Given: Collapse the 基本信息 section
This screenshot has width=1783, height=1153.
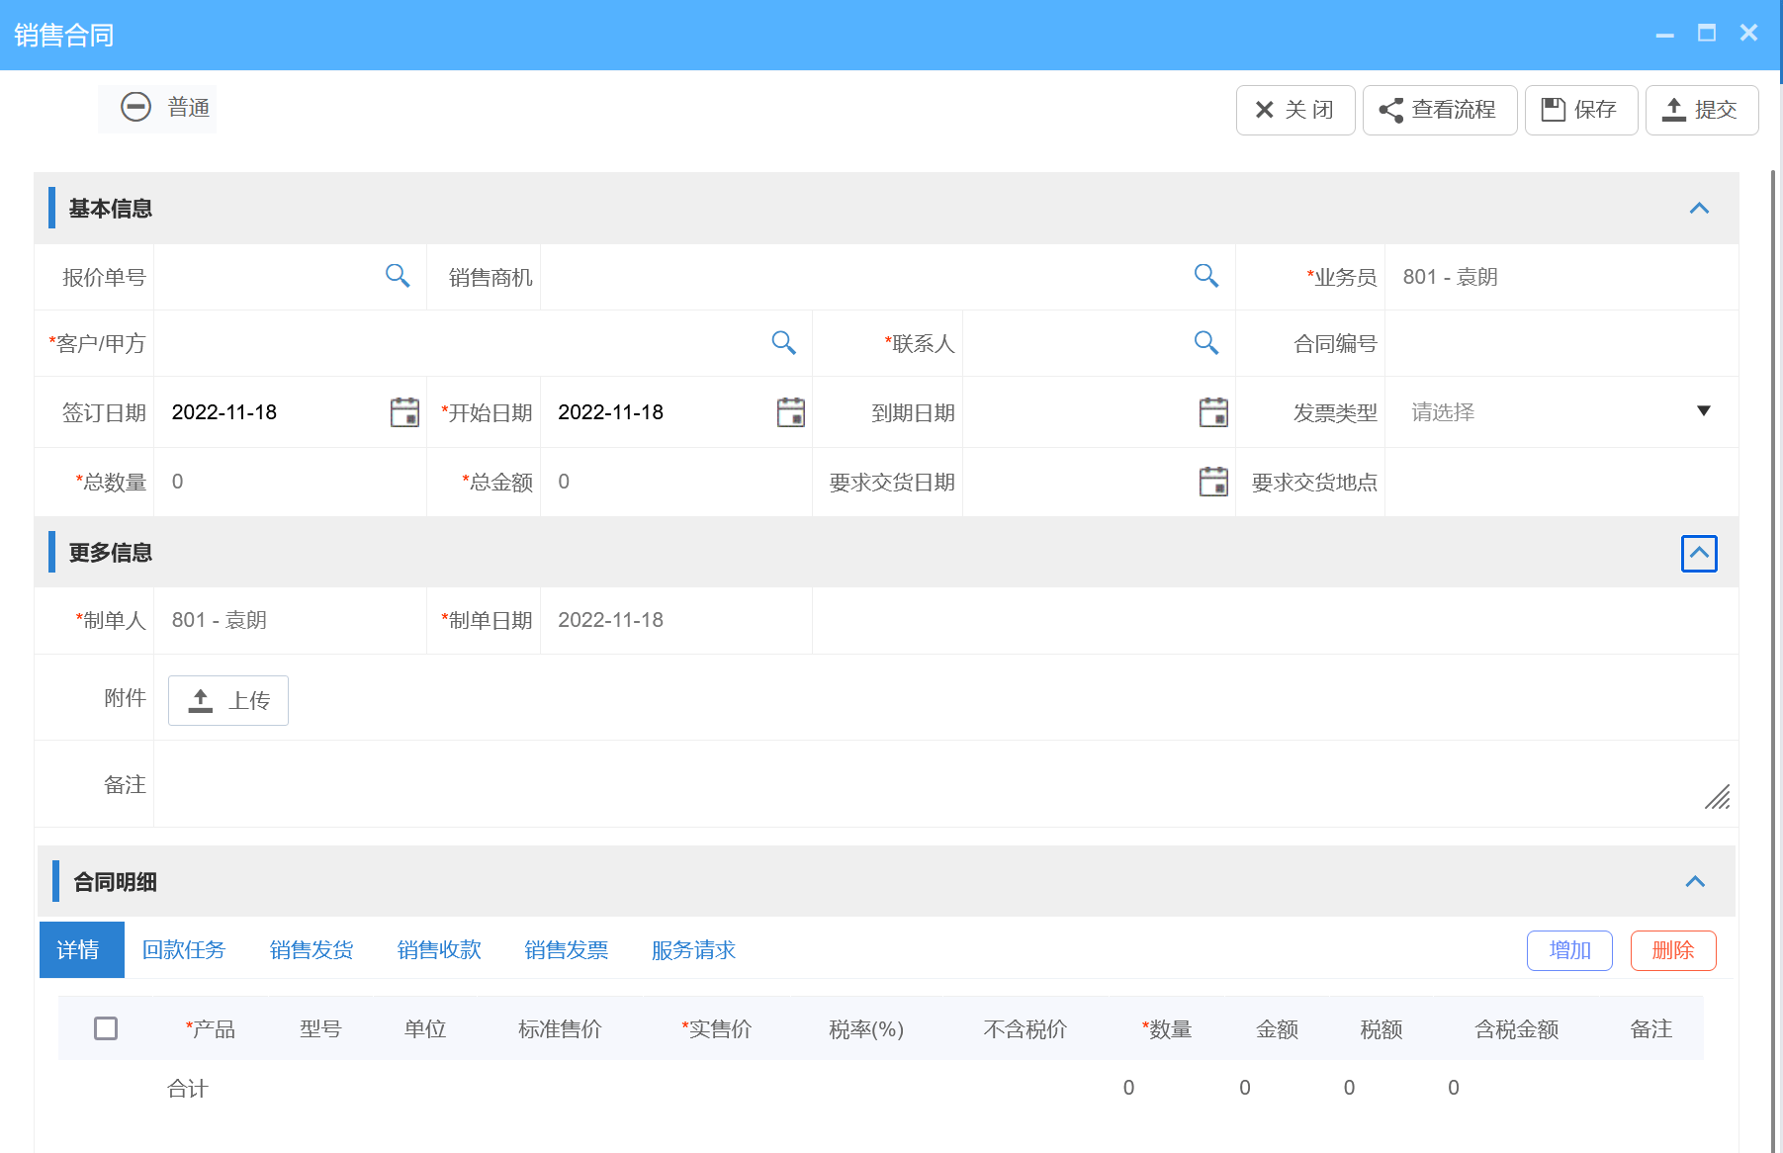Looking at the screenshot, I should point(1700,208).
